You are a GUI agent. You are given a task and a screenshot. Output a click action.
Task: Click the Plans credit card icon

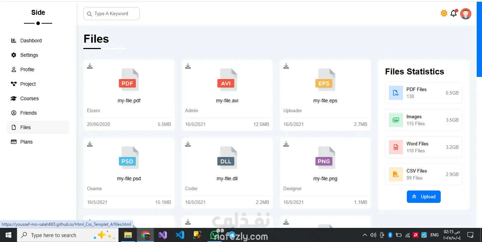coord(14,142)
